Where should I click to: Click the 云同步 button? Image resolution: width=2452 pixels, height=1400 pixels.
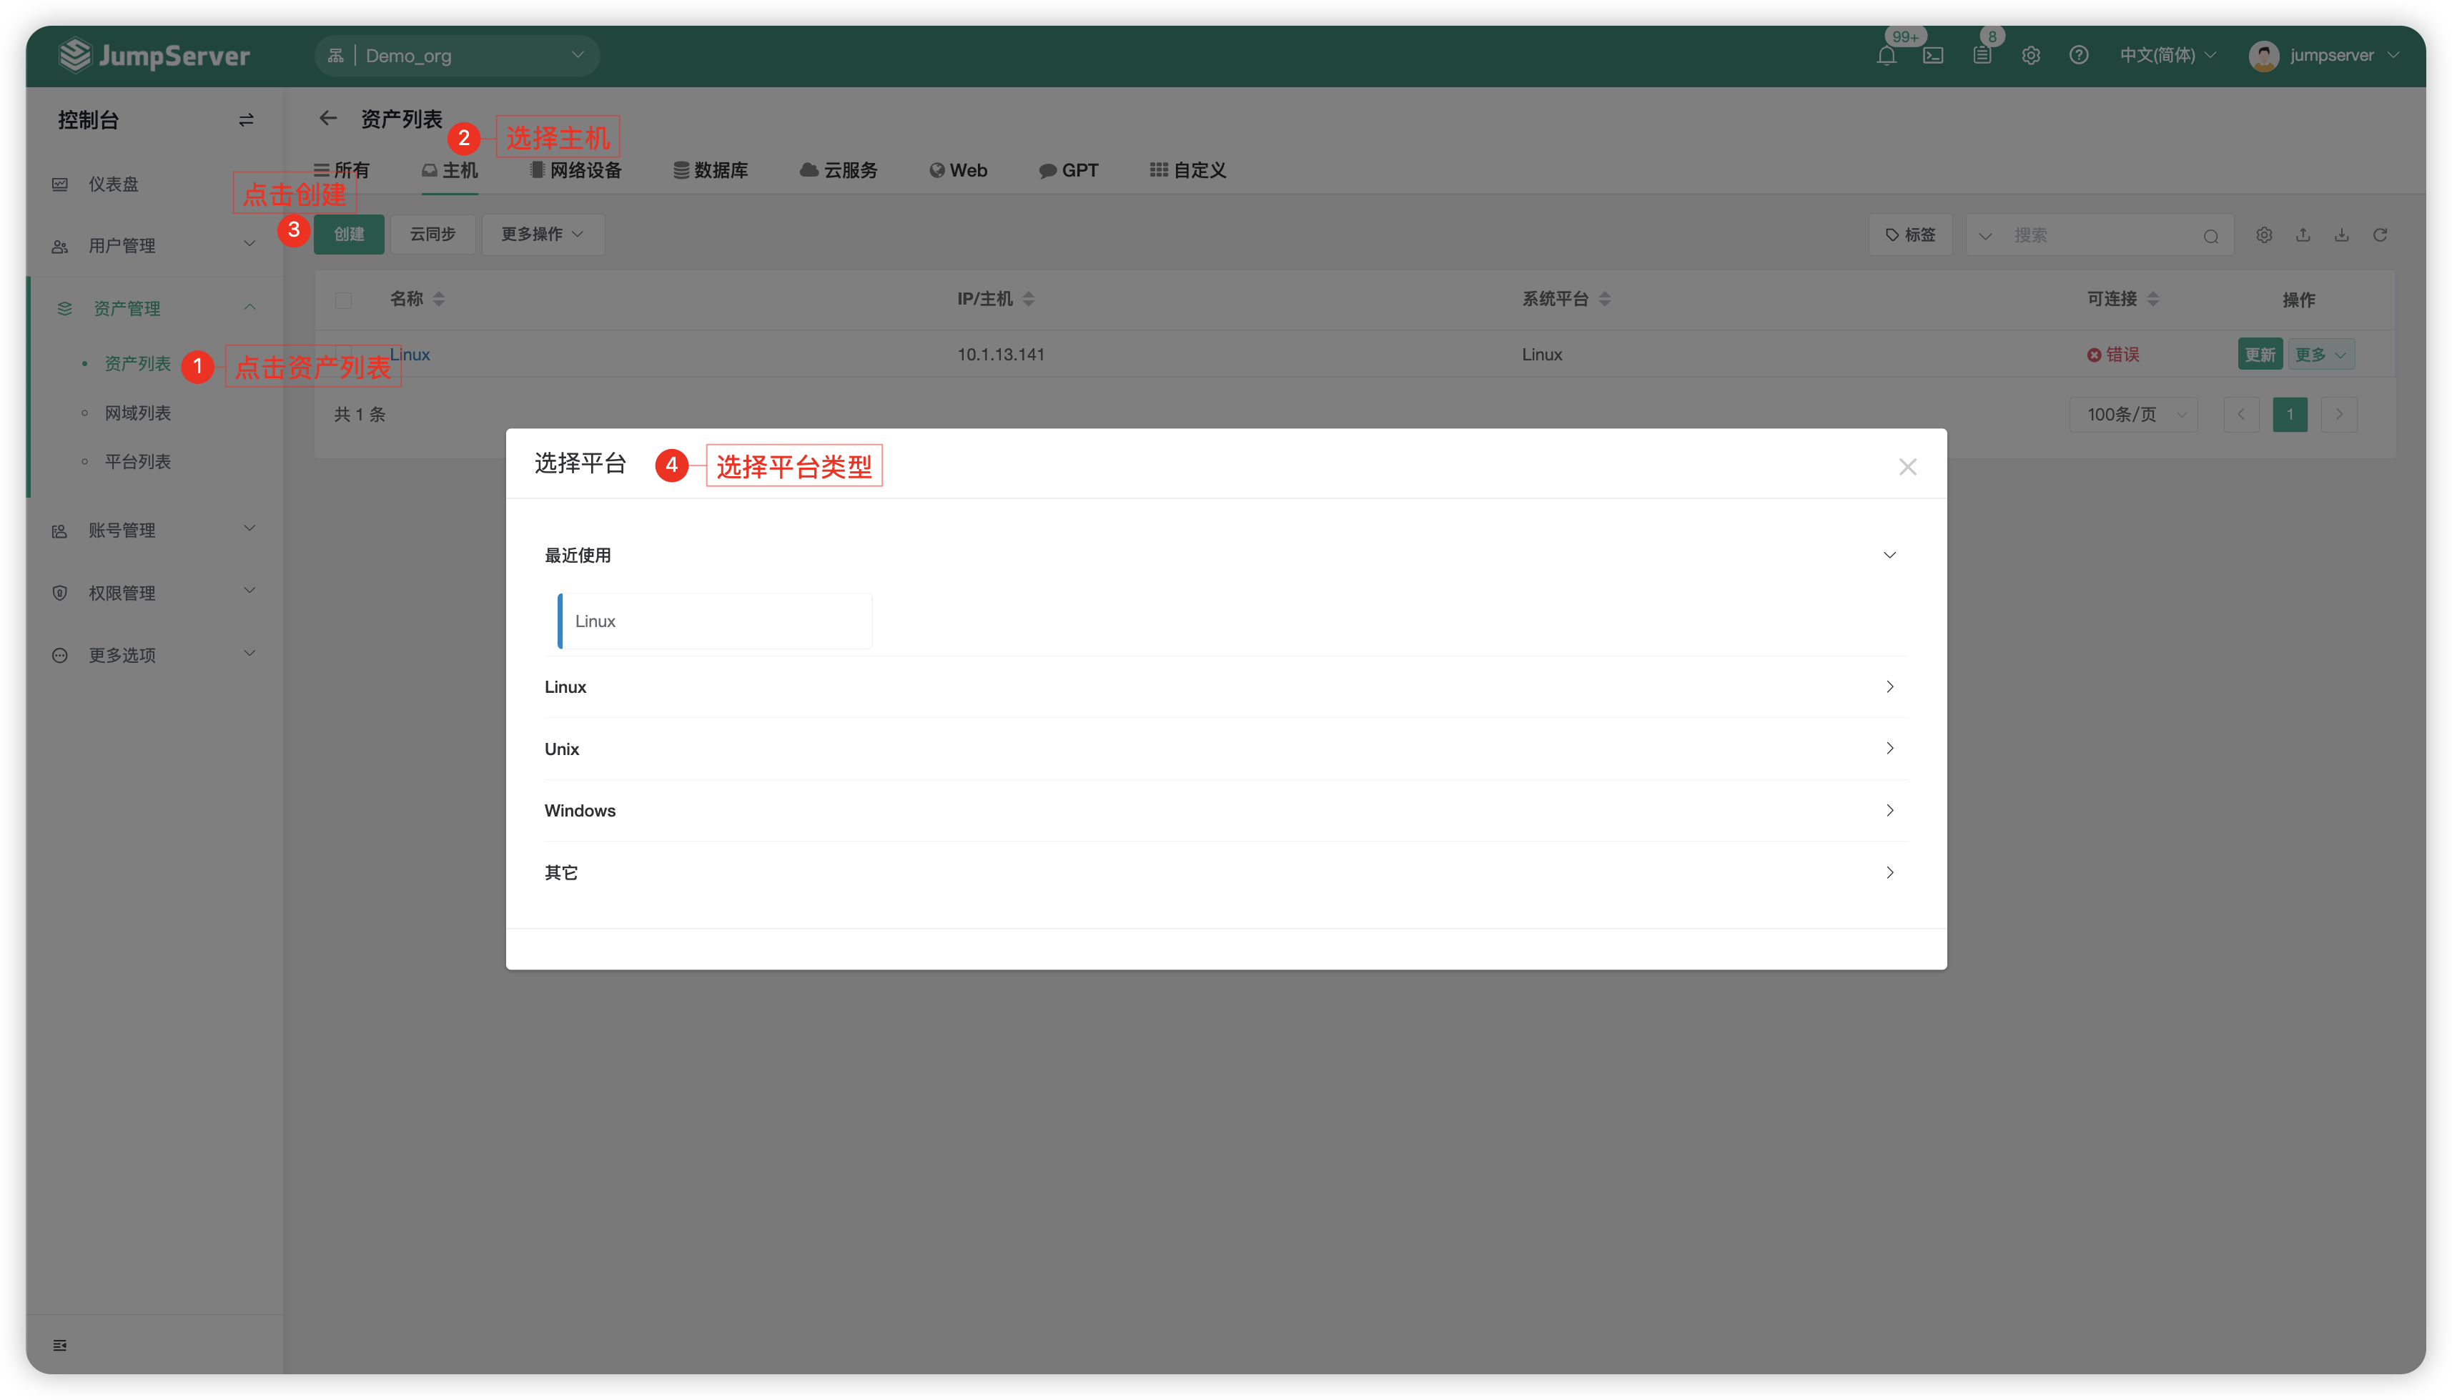[432, 235]
